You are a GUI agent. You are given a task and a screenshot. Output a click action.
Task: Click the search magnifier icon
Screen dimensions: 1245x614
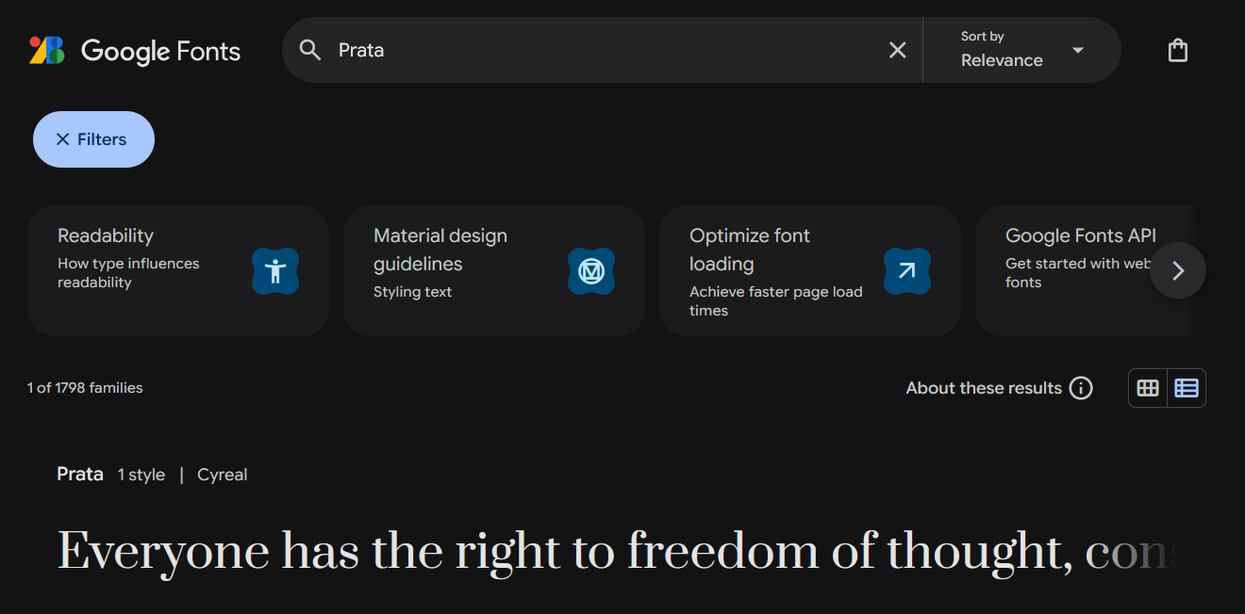coord(310,49)
